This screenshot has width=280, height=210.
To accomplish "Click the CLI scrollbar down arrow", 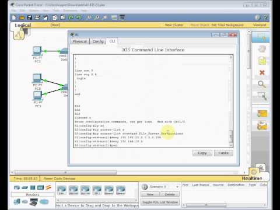I will pyautogui.click(x=231, y=145).
